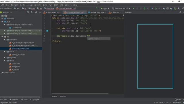
Task: Open the TODO tool window
Action: click(3, 99)
